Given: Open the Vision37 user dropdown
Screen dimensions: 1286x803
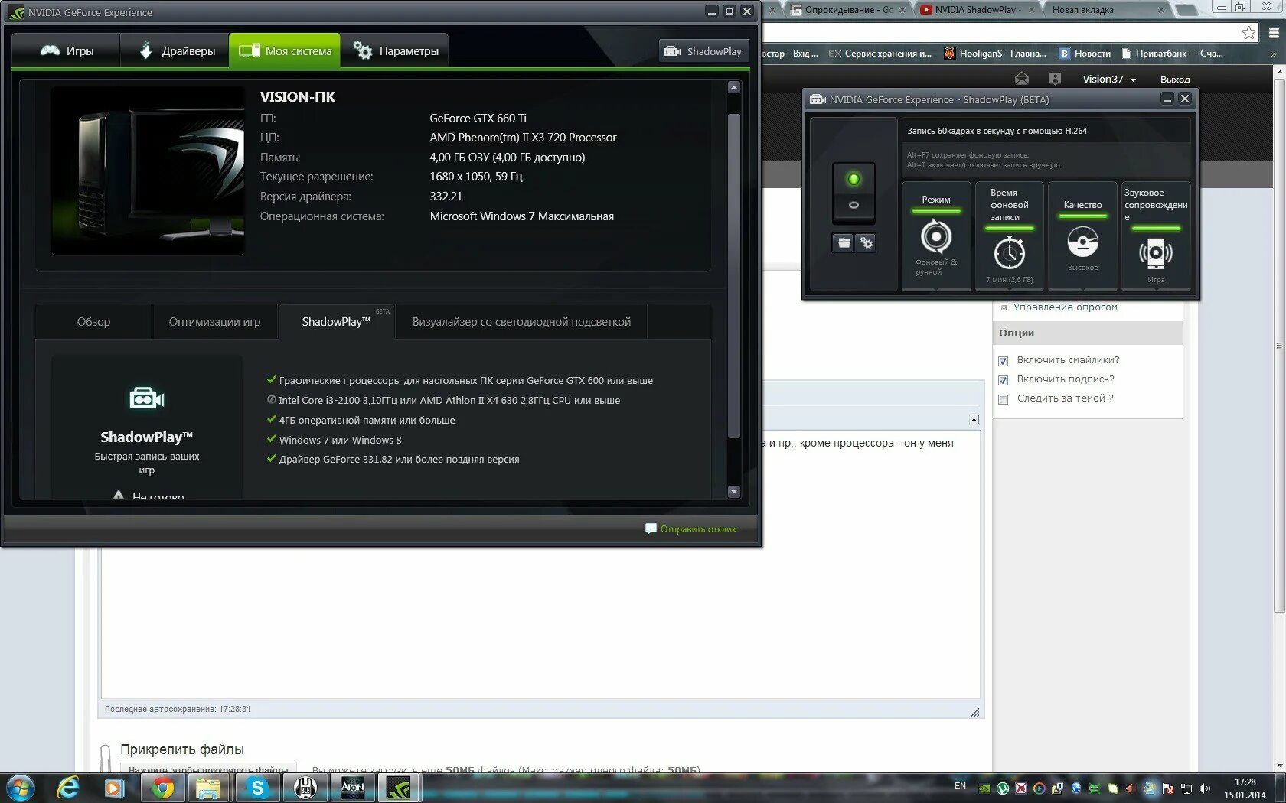Looking at the screenshot, I should (1108, 80).
